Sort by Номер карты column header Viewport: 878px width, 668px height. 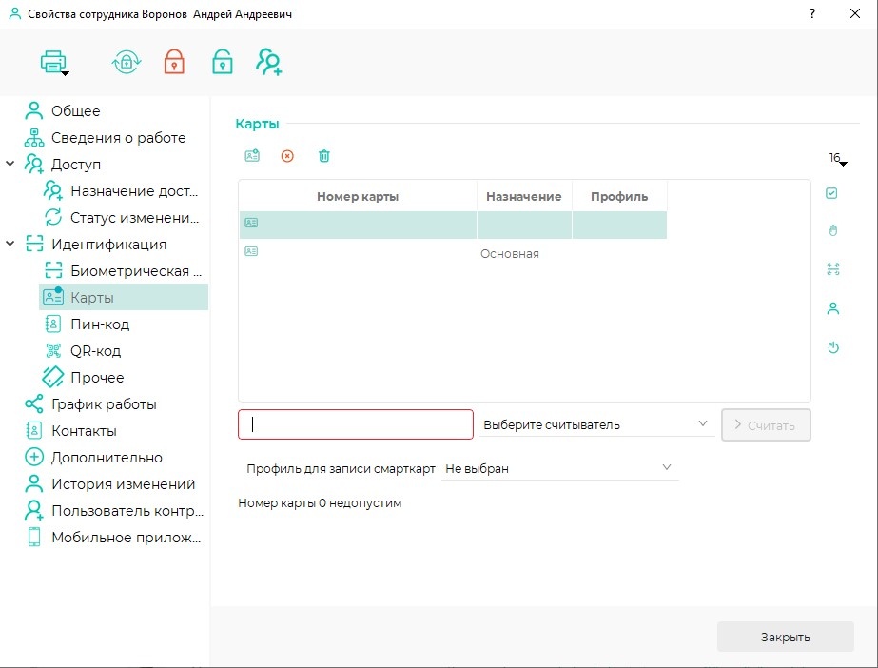coord(358,197)
